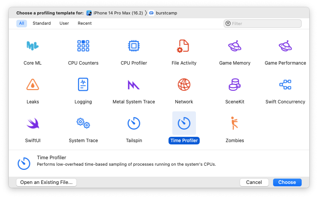Click the Filter search field
Image resolution: width=318 pixels, height=198 pixels.
click(x=262, y=24)
